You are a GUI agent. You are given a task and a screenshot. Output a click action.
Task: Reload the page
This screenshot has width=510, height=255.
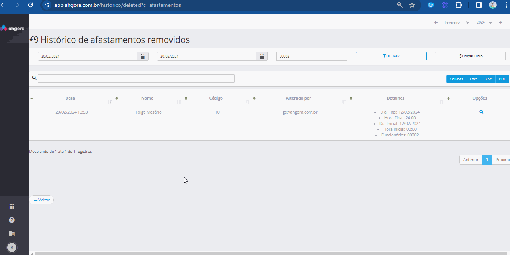[30, 5]
